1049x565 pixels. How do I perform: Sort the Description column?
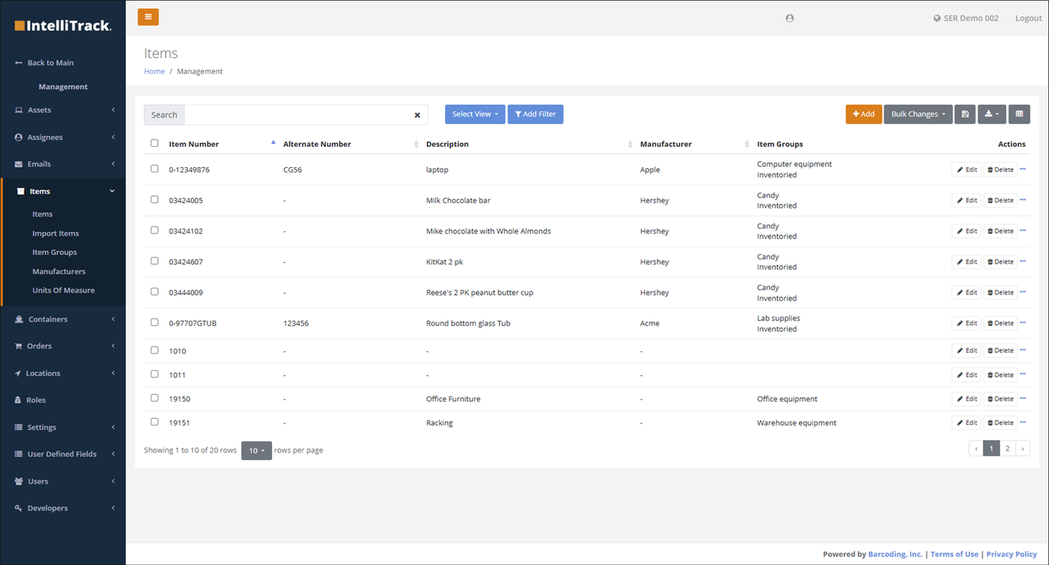(630, 144)
